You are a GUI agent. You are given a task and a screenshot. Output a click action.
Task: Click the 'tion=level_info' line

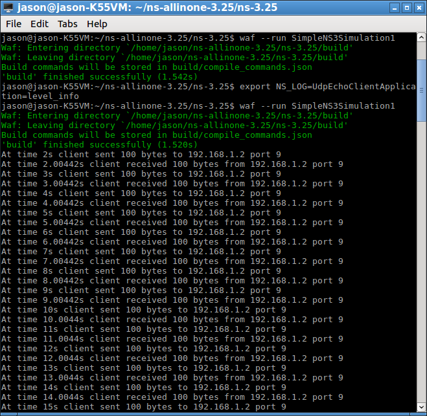coord(40,96)
